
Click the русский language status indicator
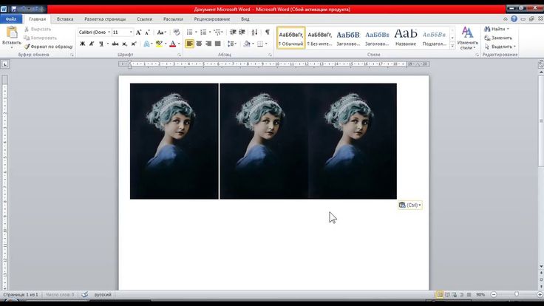pos(103,295)
